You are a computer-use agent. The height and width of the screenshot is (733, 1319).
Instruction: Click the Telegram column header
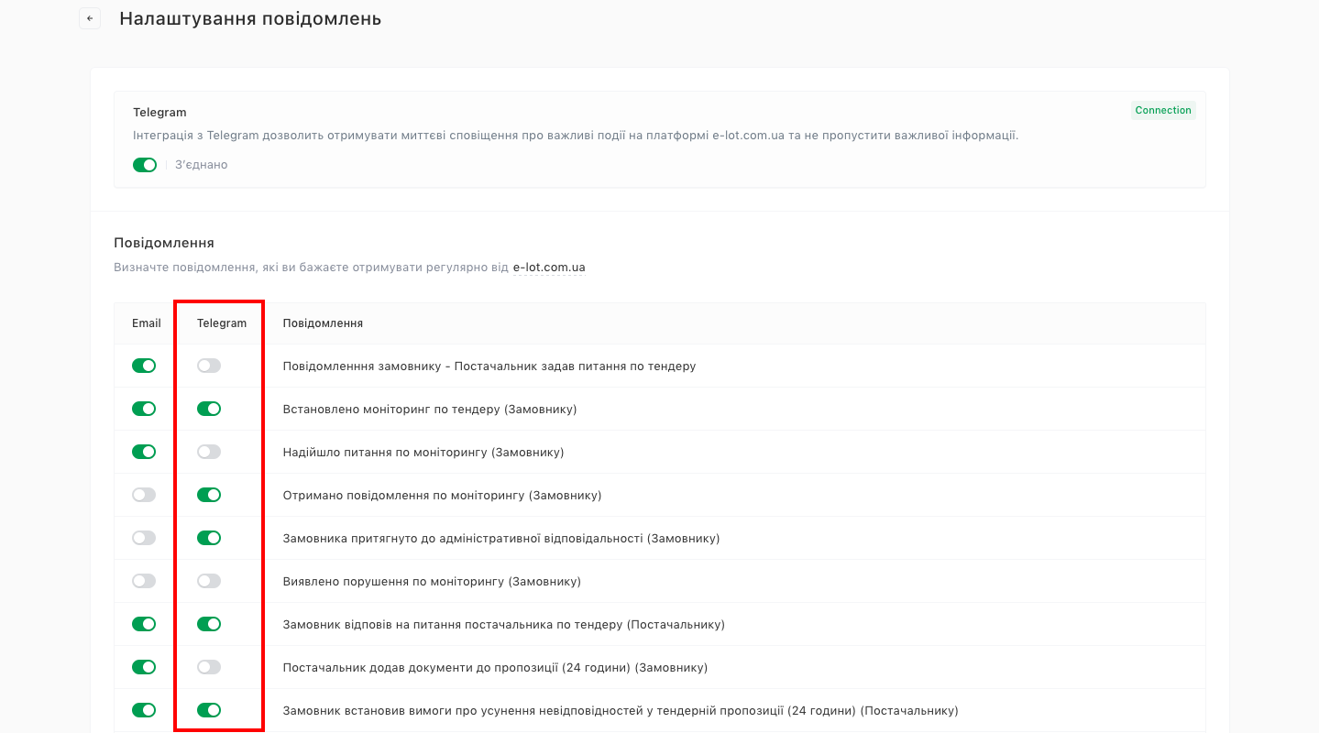pos(222,323)
